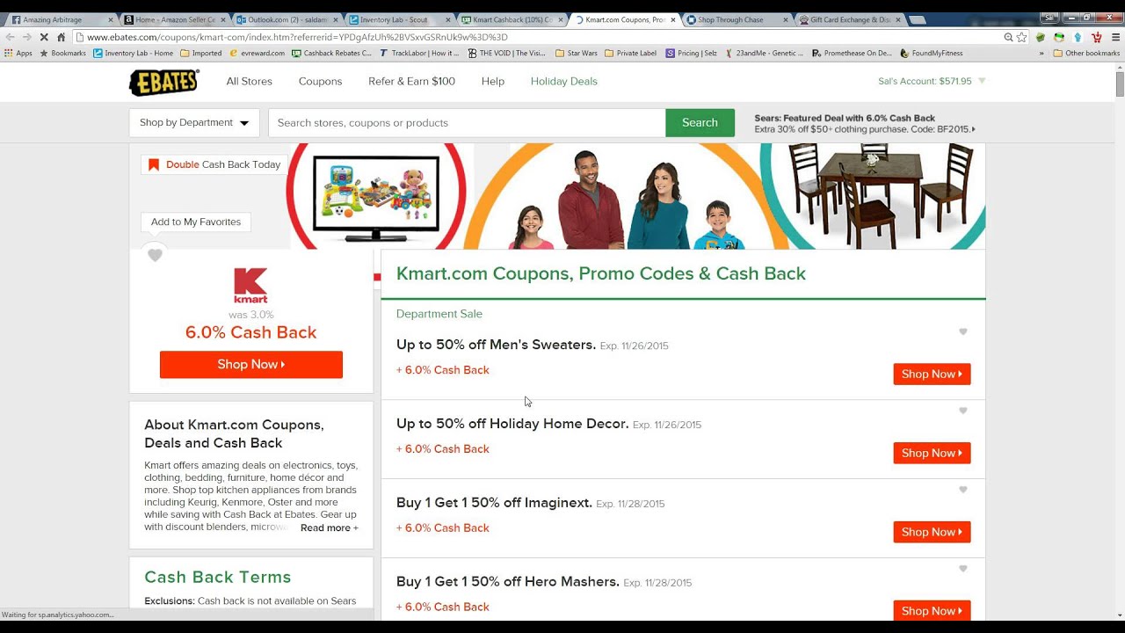Click the blue extension icon in toolbar
The width and height of the screenshot is (1125, 633).
tap(1078, 37)
